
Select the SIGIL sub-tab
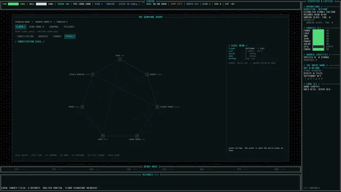(x=70, y=36)
